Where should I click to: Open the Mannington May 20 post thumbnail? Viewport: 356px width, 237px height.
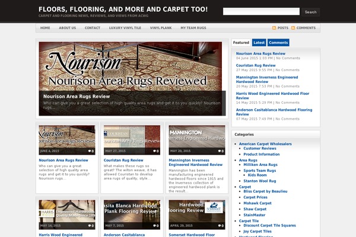[x=197, y=140]
